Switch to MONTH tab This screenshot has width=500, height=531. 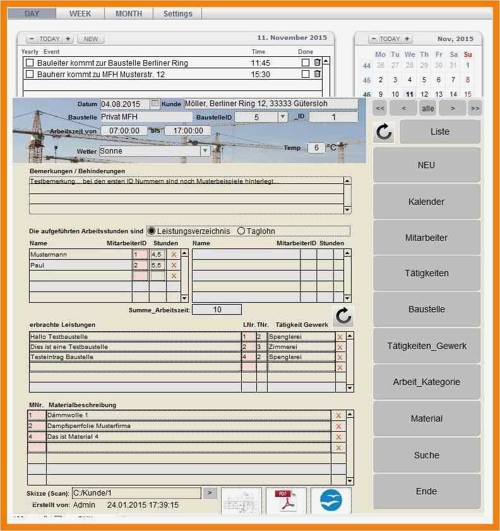pyautogui.click(x=129, y=13)
